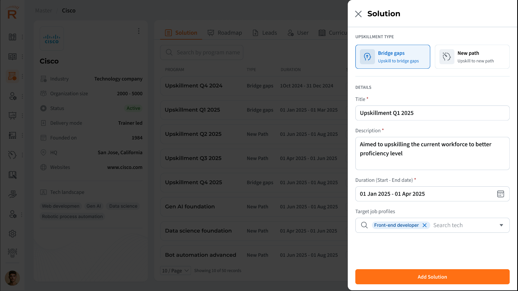The height and width of the screenshot is (291, 518).
Task: Click the Master breadcrumb link
Action: [43, 11]
